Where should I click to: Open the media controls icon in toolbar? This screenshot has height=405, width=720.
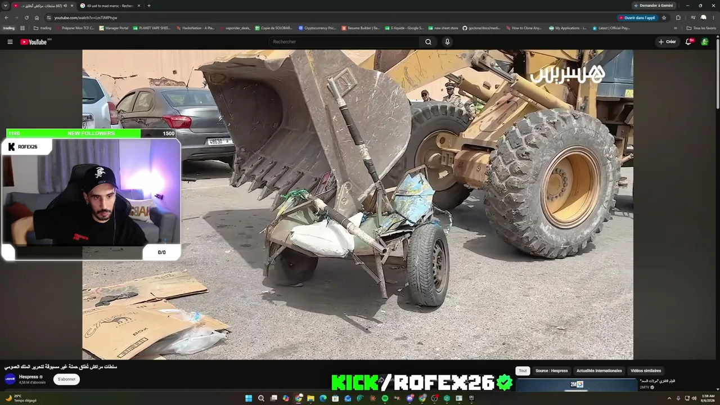click(693, 17)
